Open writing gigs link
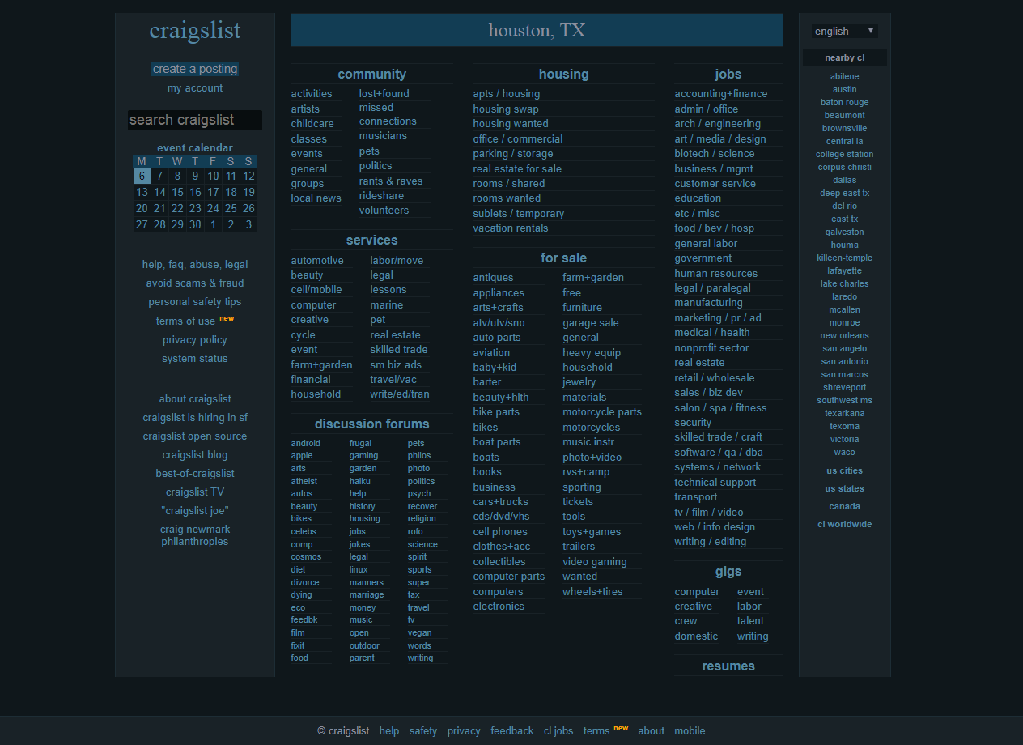This screenshot has width=1023, height=745. 753,636
